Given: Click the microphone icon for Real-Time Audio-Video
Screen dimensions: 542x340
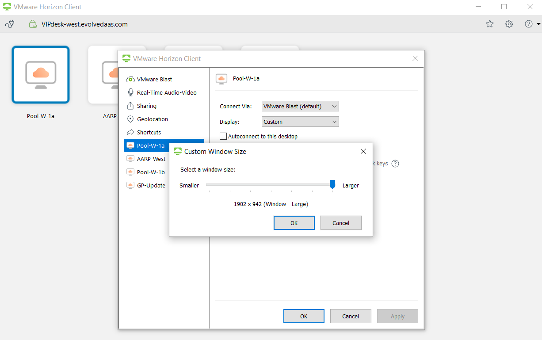Looking at the screenshot, I should point(130,92).
